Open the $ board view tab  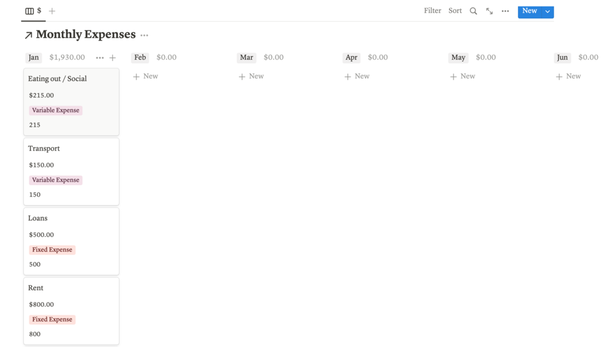point(33,11)
